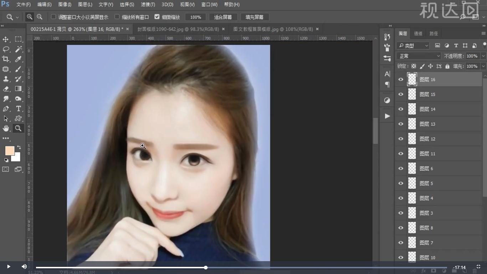Hide layer 图层 12
The width and height of the screenshot is (487, 274).
coord(401,139)
